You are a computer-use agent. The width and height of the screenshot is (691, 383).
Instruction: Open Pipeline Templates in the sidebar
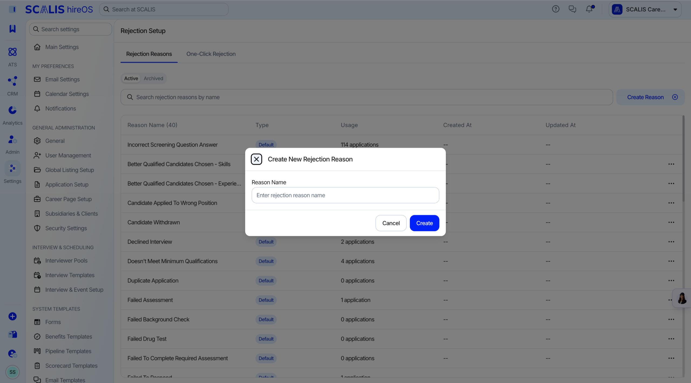(x=68, y=351)
